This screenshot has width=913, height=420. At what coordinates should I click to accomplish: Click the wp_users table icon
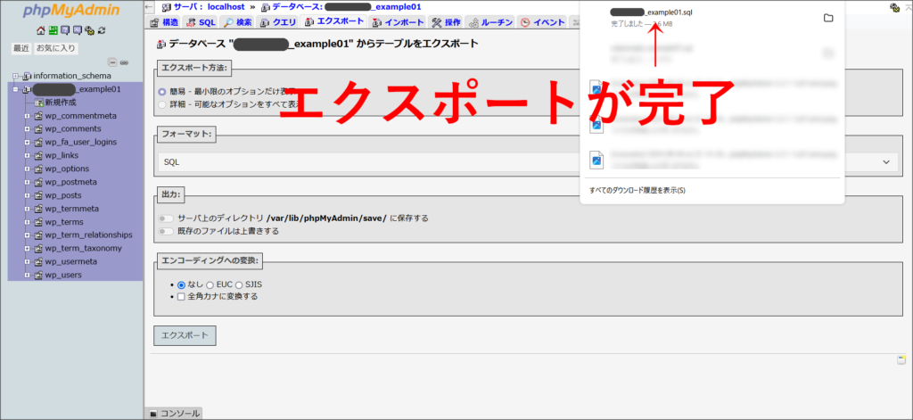tap(39, 275)
